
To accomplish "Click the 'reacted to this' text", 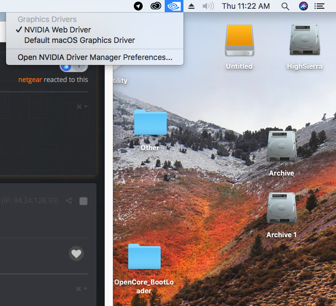I will click(66, 80).
